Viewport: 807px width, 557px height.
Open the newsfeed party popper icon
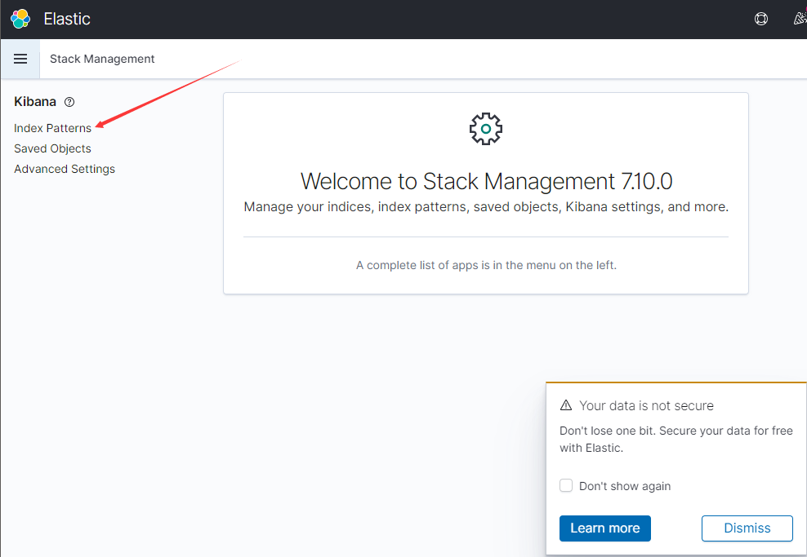pos(800,19)
